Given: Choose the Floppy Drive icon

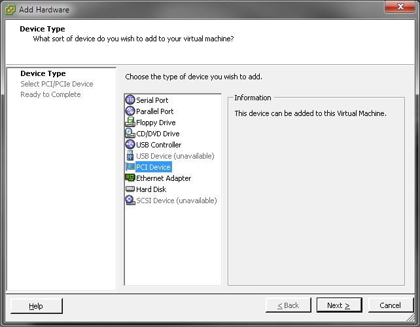Looking at the screenshot, I should point(130,123).
